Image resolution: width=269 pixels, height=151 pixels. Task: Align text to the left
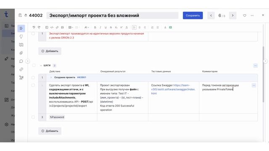pos(134,27)
